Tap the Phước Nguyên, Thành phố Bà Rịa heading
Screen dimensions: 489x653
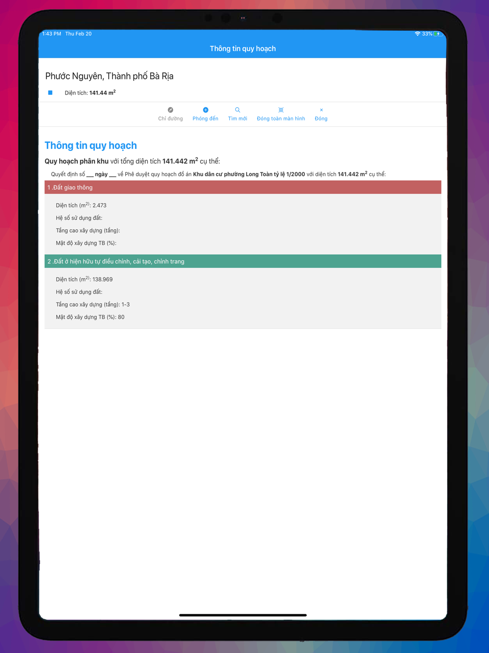tap(110, 76)
